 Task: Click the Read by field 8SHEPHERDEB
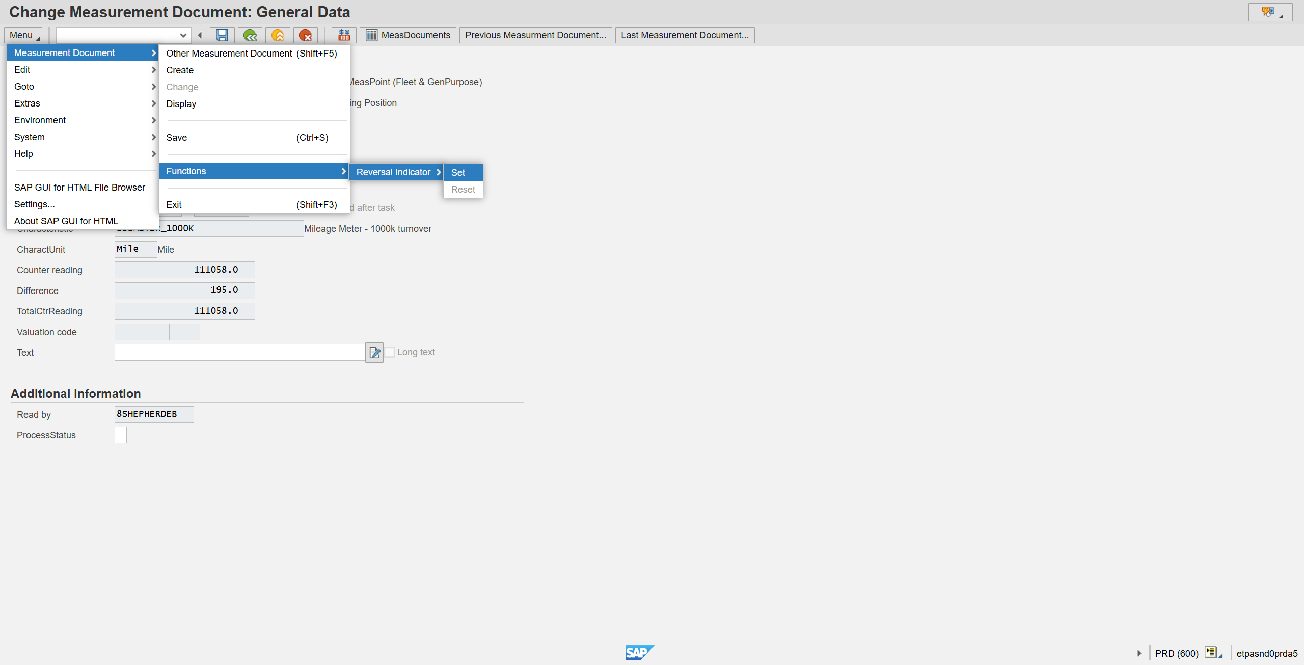pyautogui.click(x=154, y=414)
